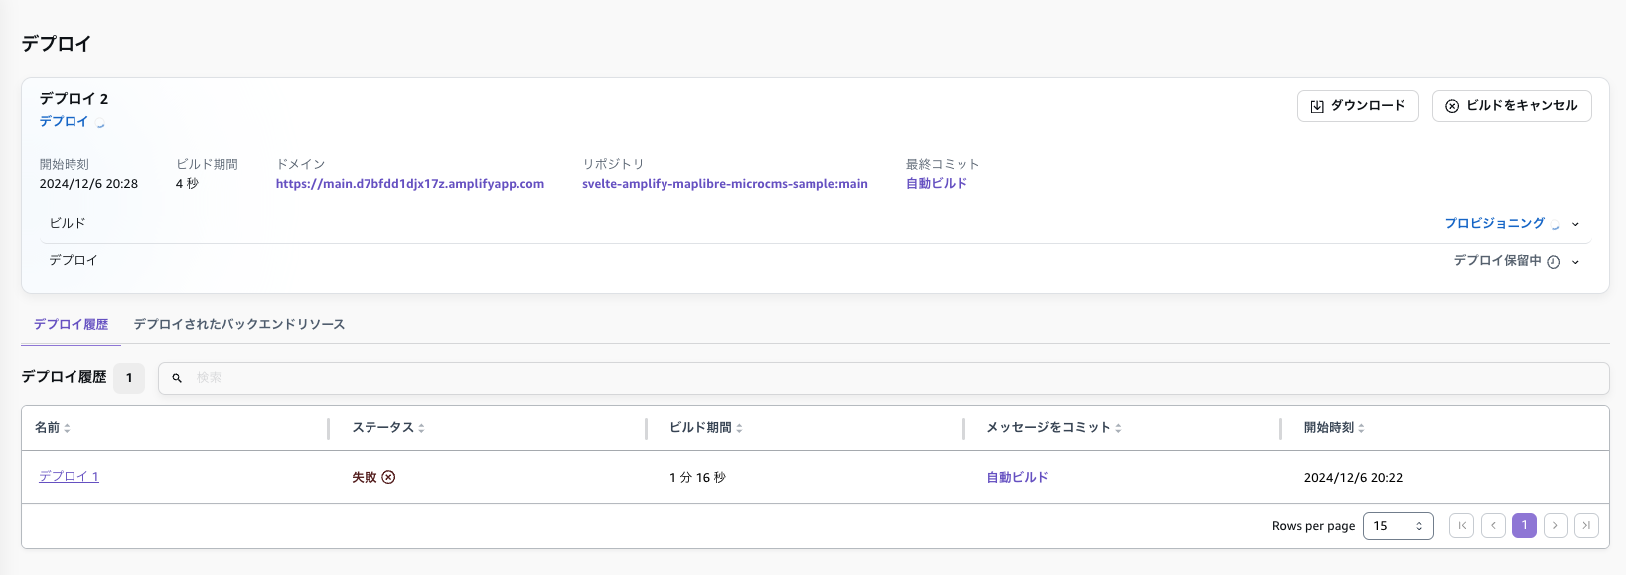Open the amplifyapp.com domain link
This screenshot has width=1626, height=575.
coord(410,184)
